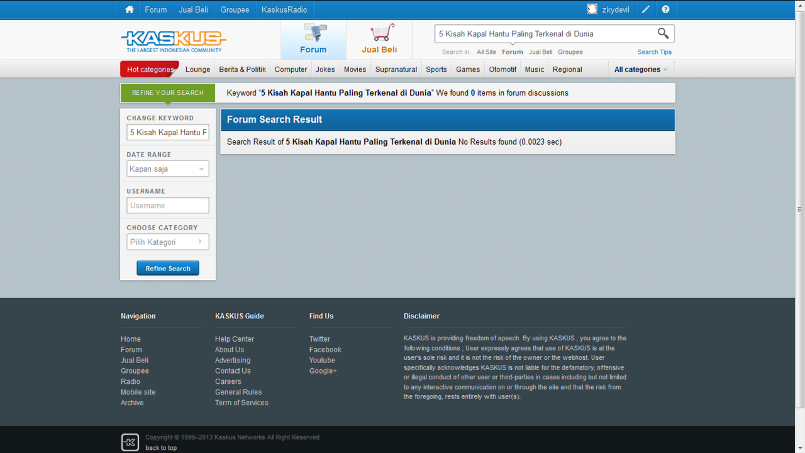Image resolution: width=805 pixels, height=453 pixels.
Task: Open Date Range Kapan saja dropdown
Action: pyautogui.click(x=168, y=169)
